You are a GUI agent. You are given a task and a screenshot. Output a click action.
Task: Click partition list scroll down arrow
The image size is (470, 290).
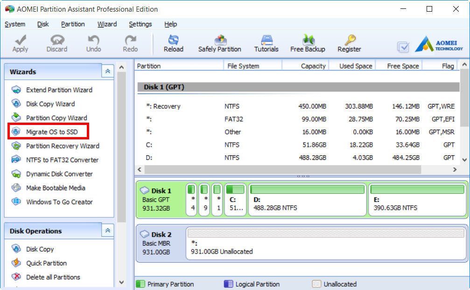point(464,160)
